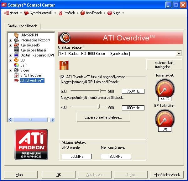
Task: Select Kijelző beállításai tree item
Action: [33, 50]
